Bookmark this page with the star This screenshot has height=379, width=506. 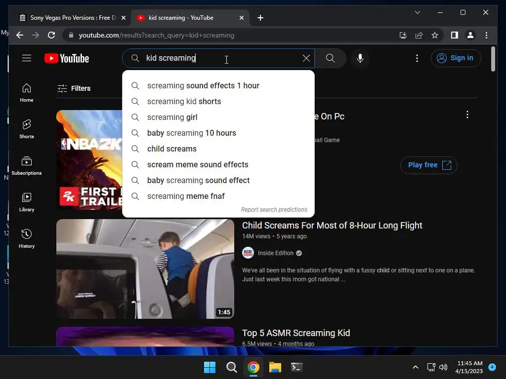[435, 35]
